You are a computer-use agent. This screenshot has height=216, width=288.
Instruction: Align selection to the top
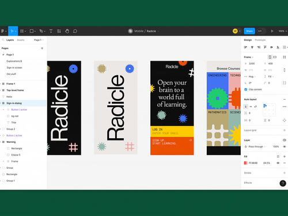(265, 47)
